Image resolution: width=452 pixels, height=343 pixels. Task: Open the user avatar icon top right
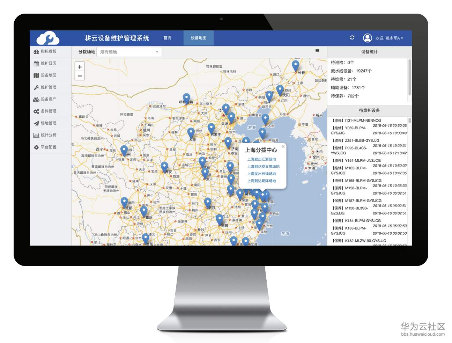(x=367, y=38)
